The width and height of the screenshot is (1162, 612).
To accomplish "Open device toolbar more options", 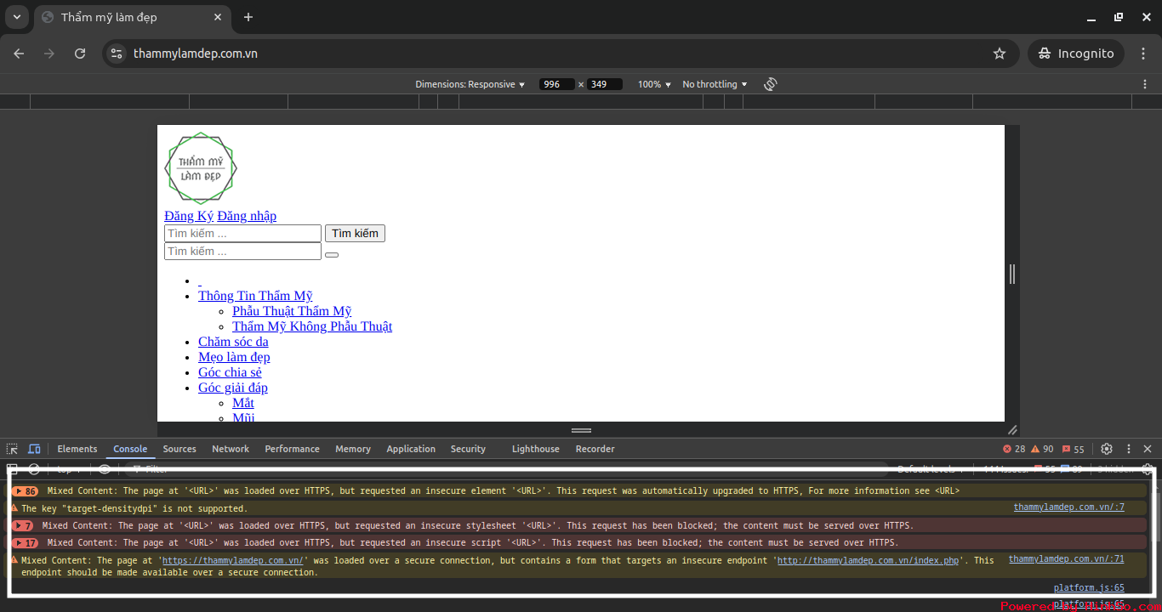I will (1145, 84).
